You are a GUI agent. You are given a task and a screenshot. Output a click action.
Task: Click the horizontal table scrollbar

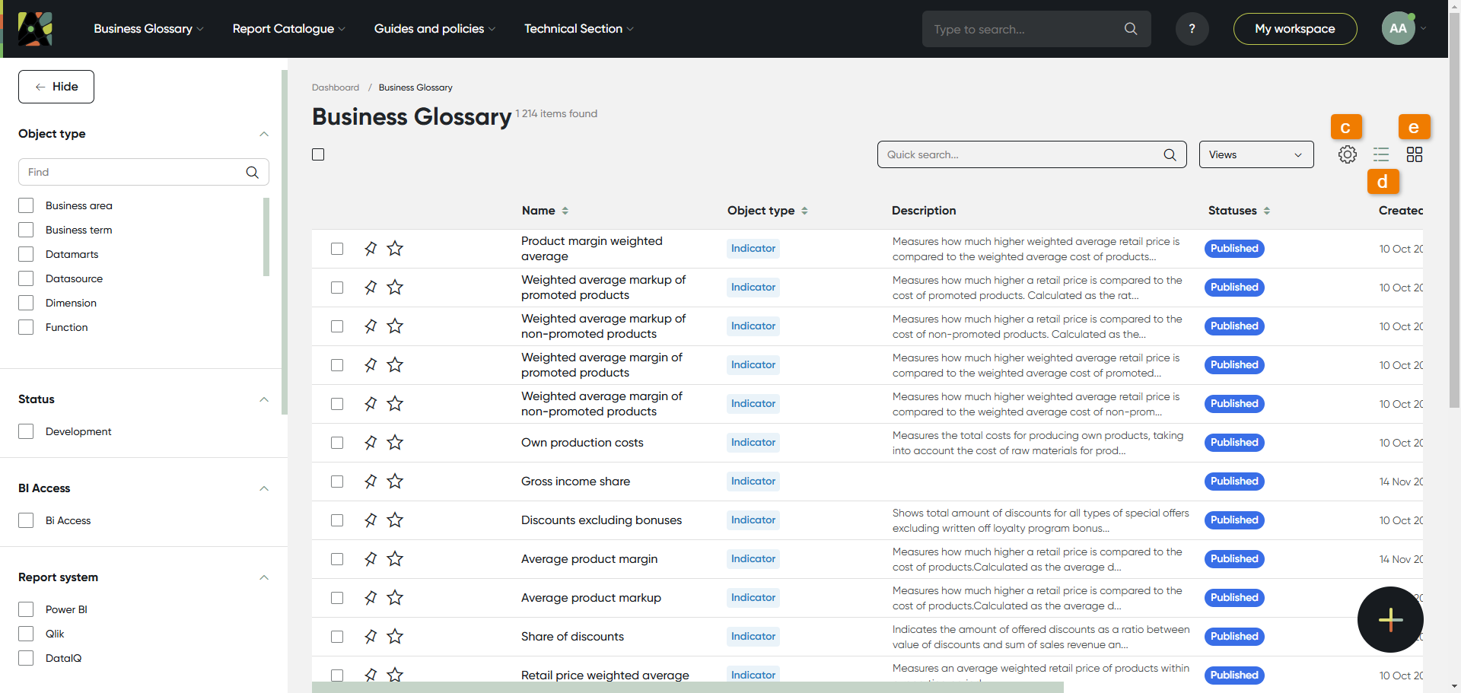coord(686,687)
